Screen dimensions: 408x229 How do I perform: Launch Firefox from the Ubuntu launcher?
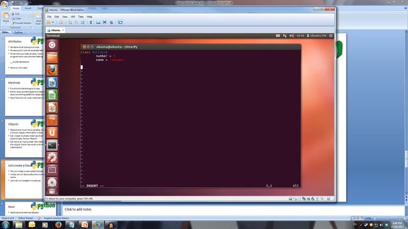click(52, 70)
